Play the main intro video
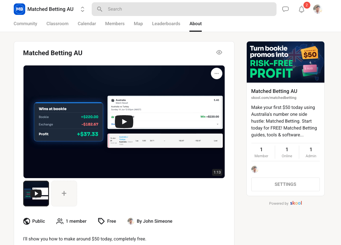 pyautogui.click(x=124, y=121)
